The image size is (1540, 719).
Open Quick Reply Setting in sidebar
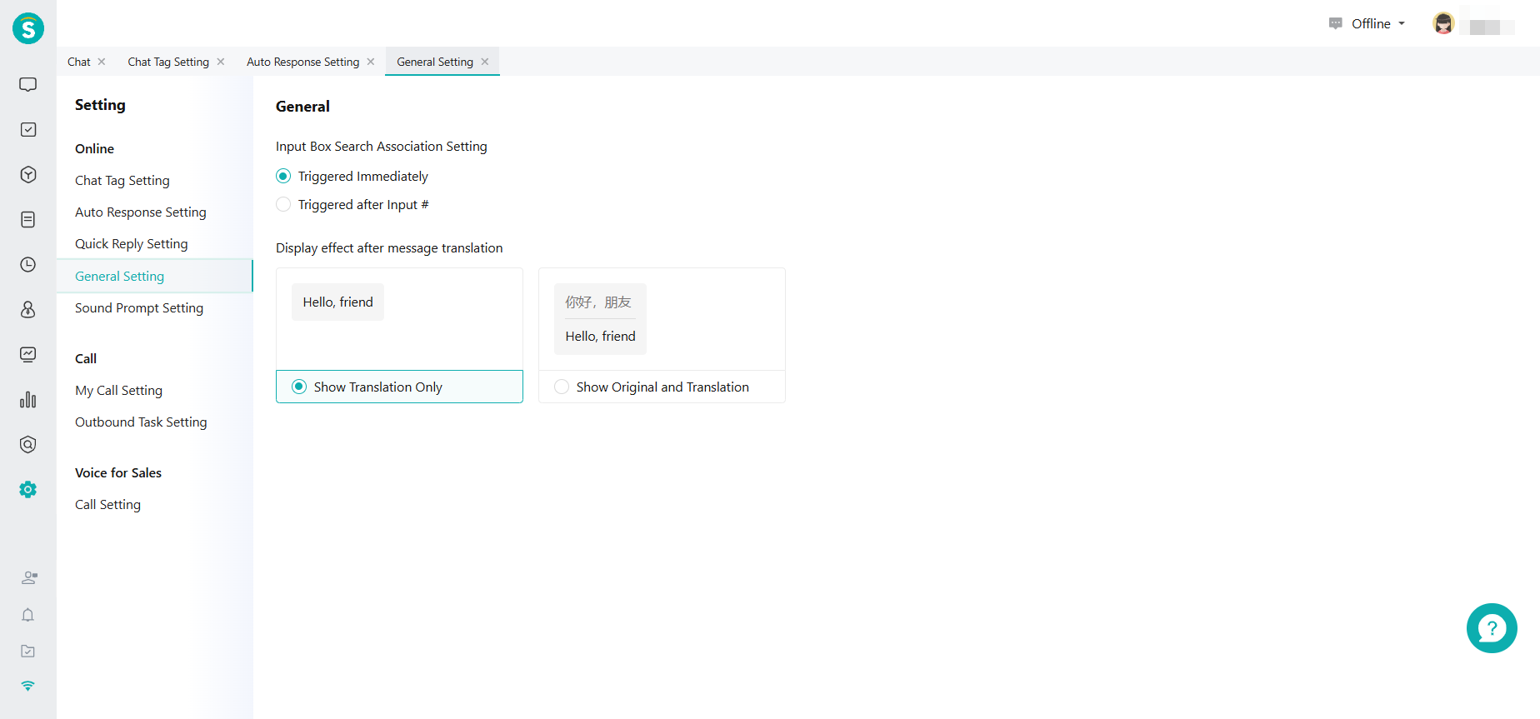[131, 243]
